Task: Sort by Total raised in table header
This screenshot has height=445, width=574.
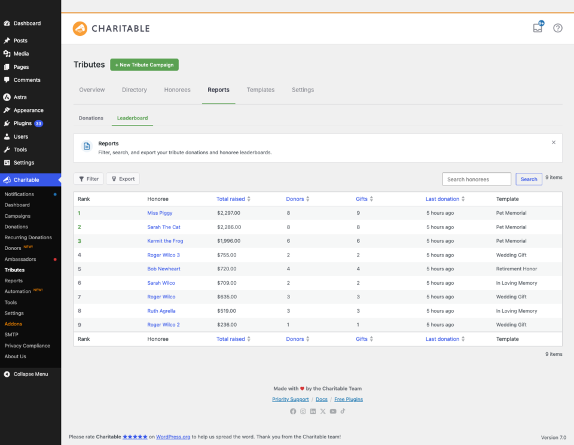Action: click(233, 199)
